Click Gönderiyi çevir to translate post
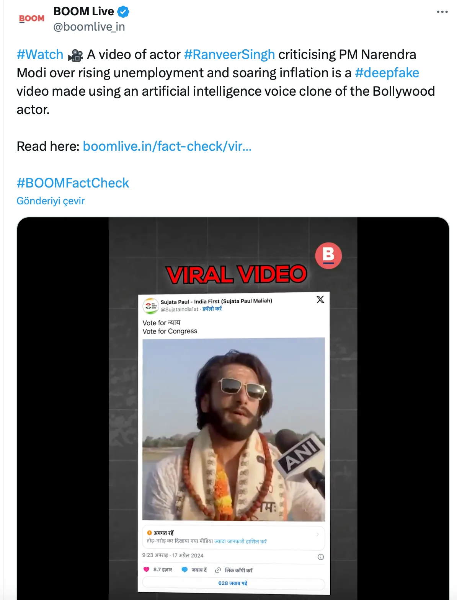This screenshot has height=600, width=457. (x=51, y=201)
